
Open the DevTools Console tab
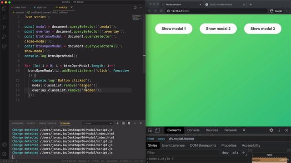pos(193,130)
